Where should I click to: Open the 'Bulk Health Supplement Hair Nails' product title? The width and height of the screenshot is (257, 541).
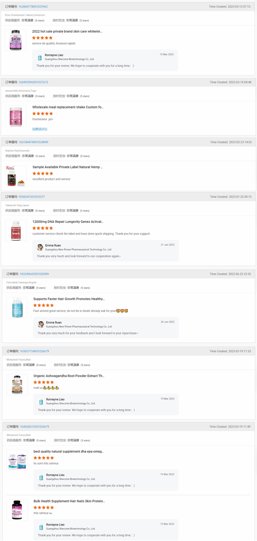(69, 501)
